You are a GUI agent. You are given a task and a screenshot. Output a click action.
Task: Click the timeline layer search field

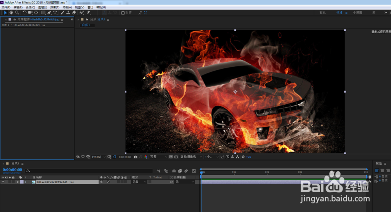point(89,171)
